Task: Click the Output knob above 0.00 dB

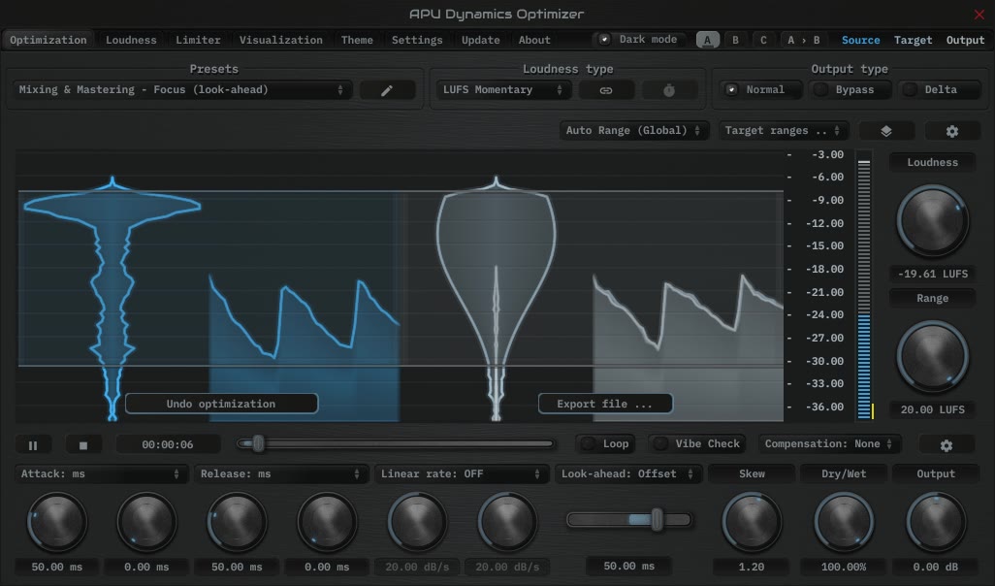Action: coord(935,522)
